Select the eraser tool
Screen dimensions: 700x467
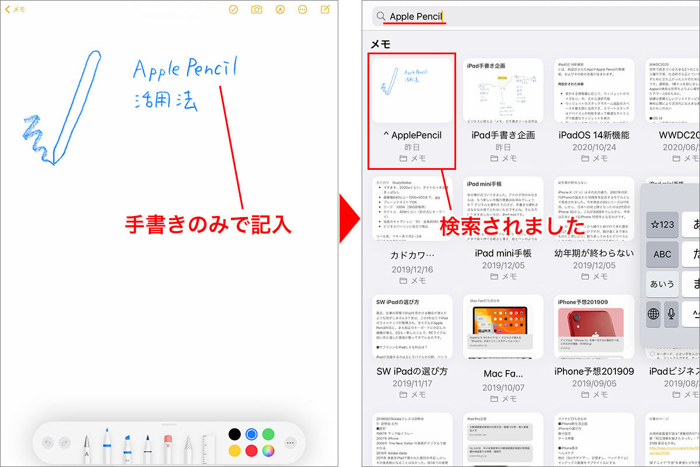click(168, 448)
